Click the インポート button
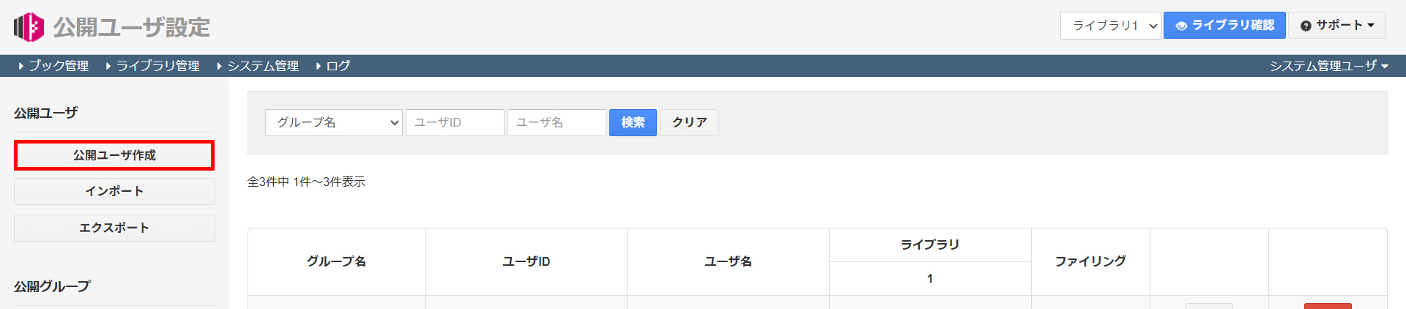The width and height of the screenshot is (1406, 309). [114, 191]
